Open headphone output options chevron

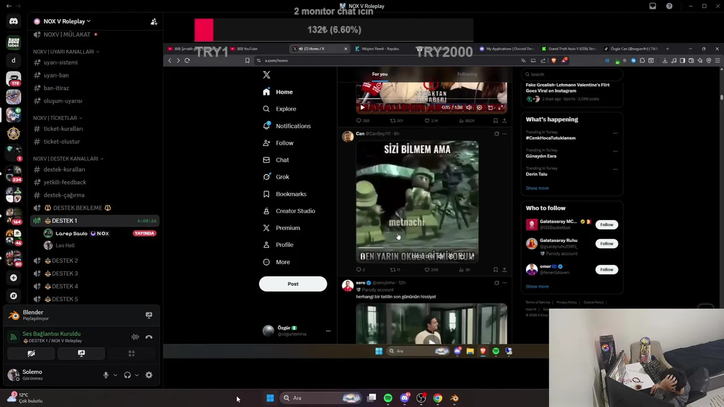pyautogui.click(x=137, y=375)
